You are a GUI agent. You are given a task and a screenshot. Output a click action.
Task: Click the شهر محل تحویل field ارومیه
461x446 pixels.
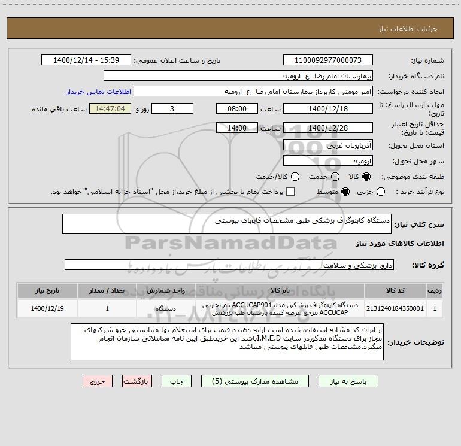tap(328, 160)
